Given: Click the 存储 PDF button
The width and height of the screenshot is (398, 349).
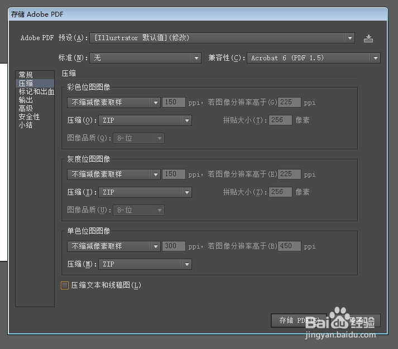Looking at the screenshot, I should (x=299, y=321).
